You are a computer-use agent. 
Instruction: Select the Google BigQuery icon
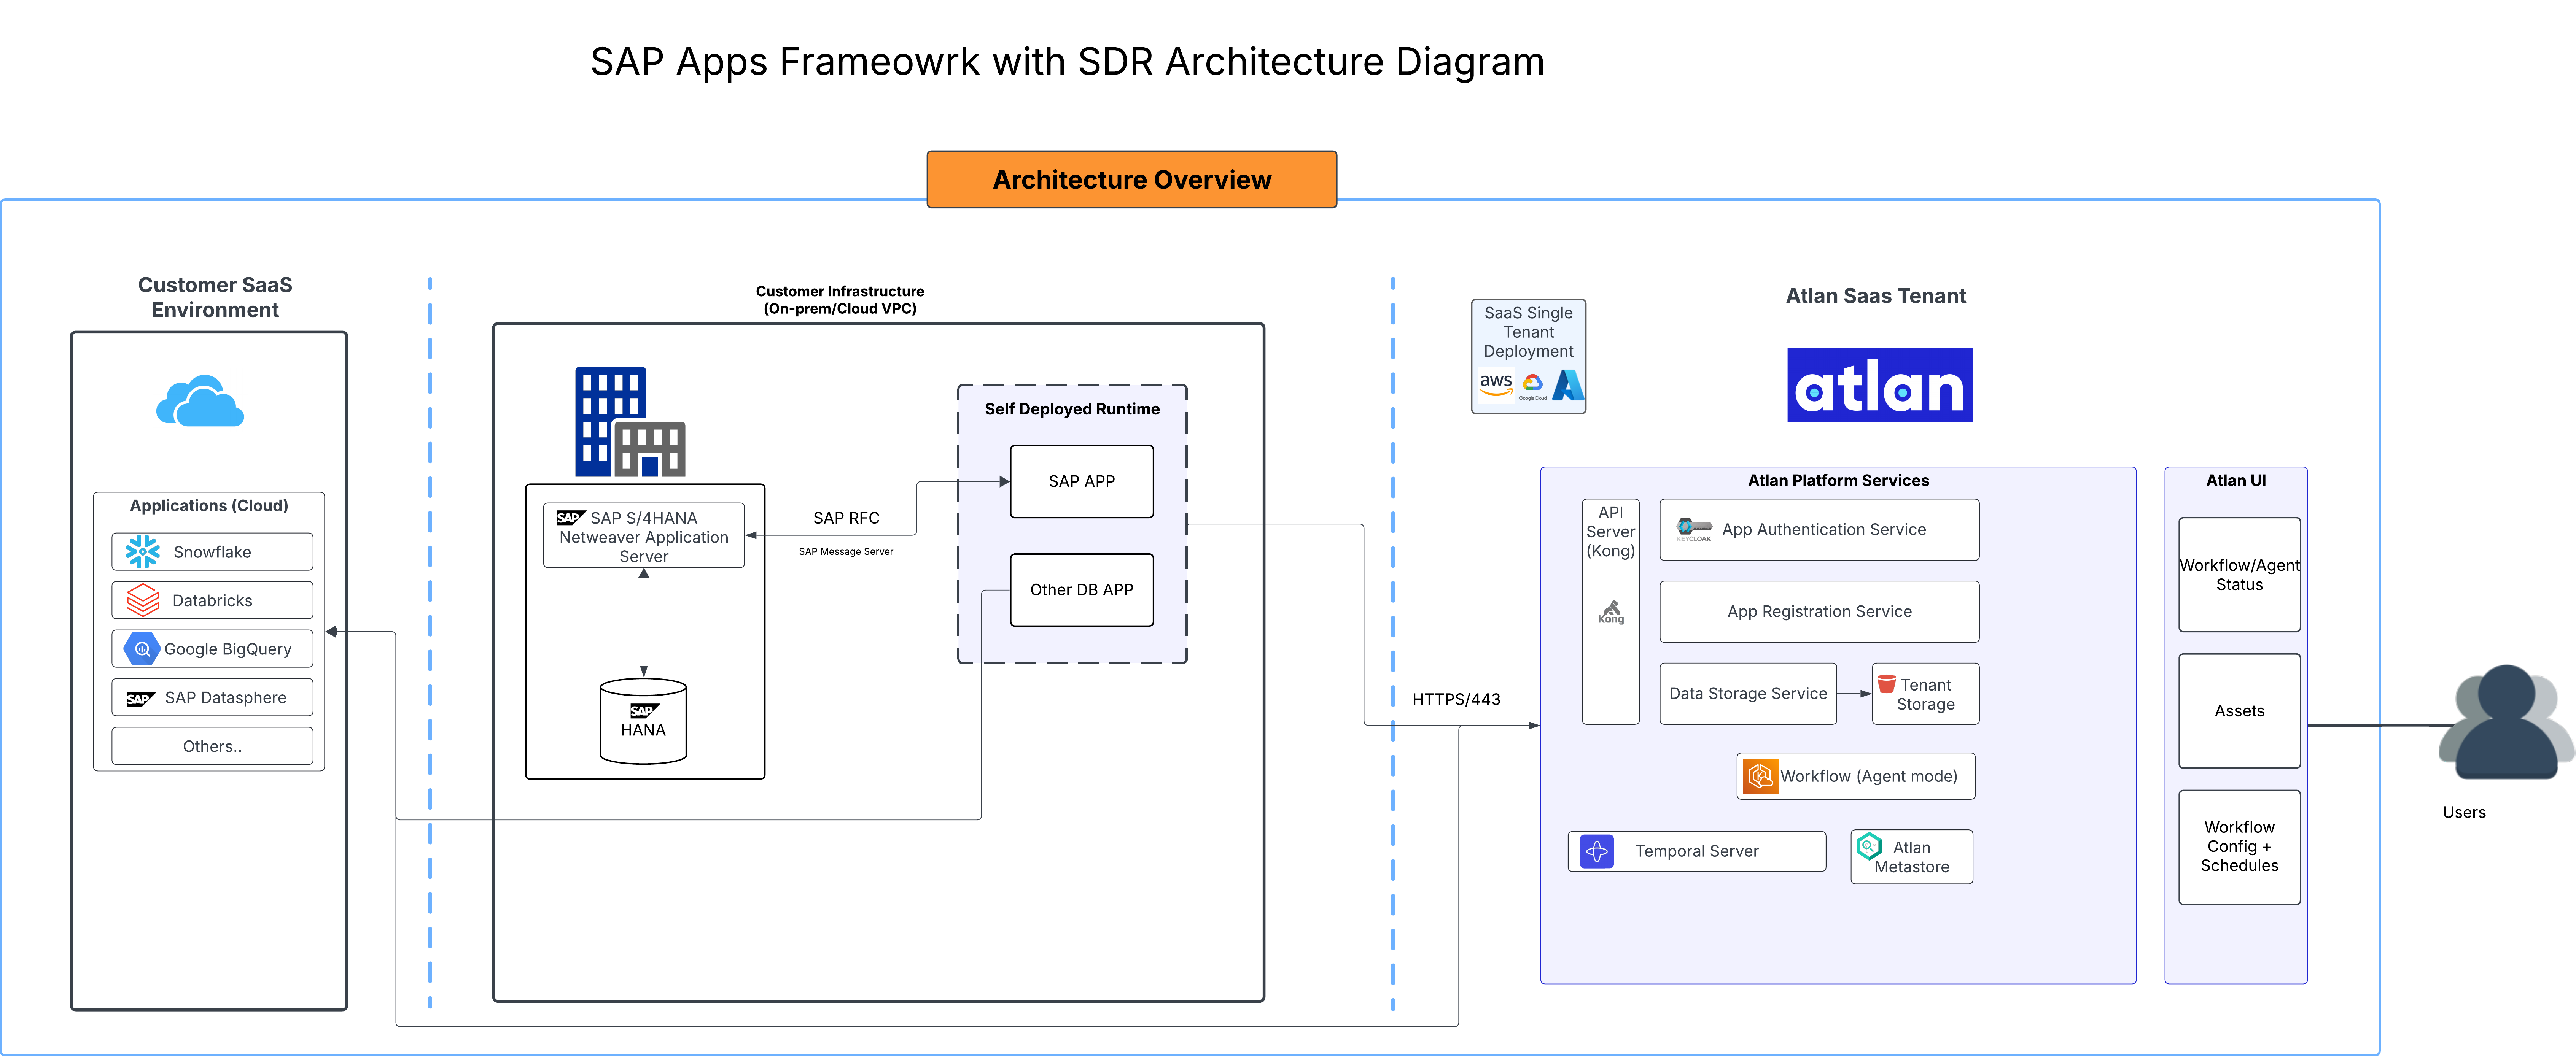(141, 648)
